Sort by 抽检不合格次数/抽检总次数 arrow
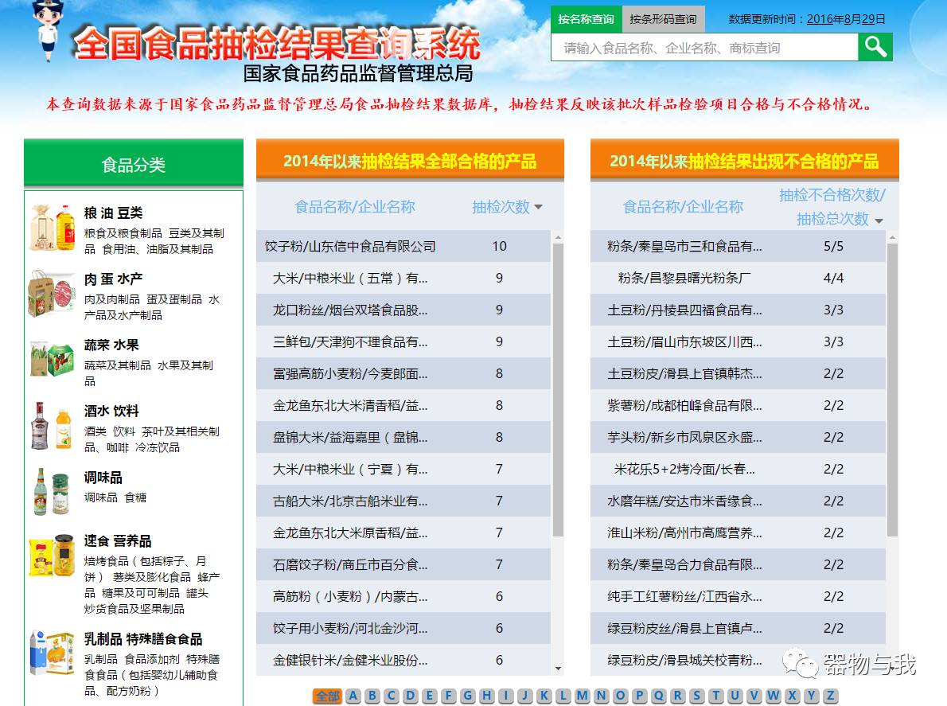 [879, 221]
